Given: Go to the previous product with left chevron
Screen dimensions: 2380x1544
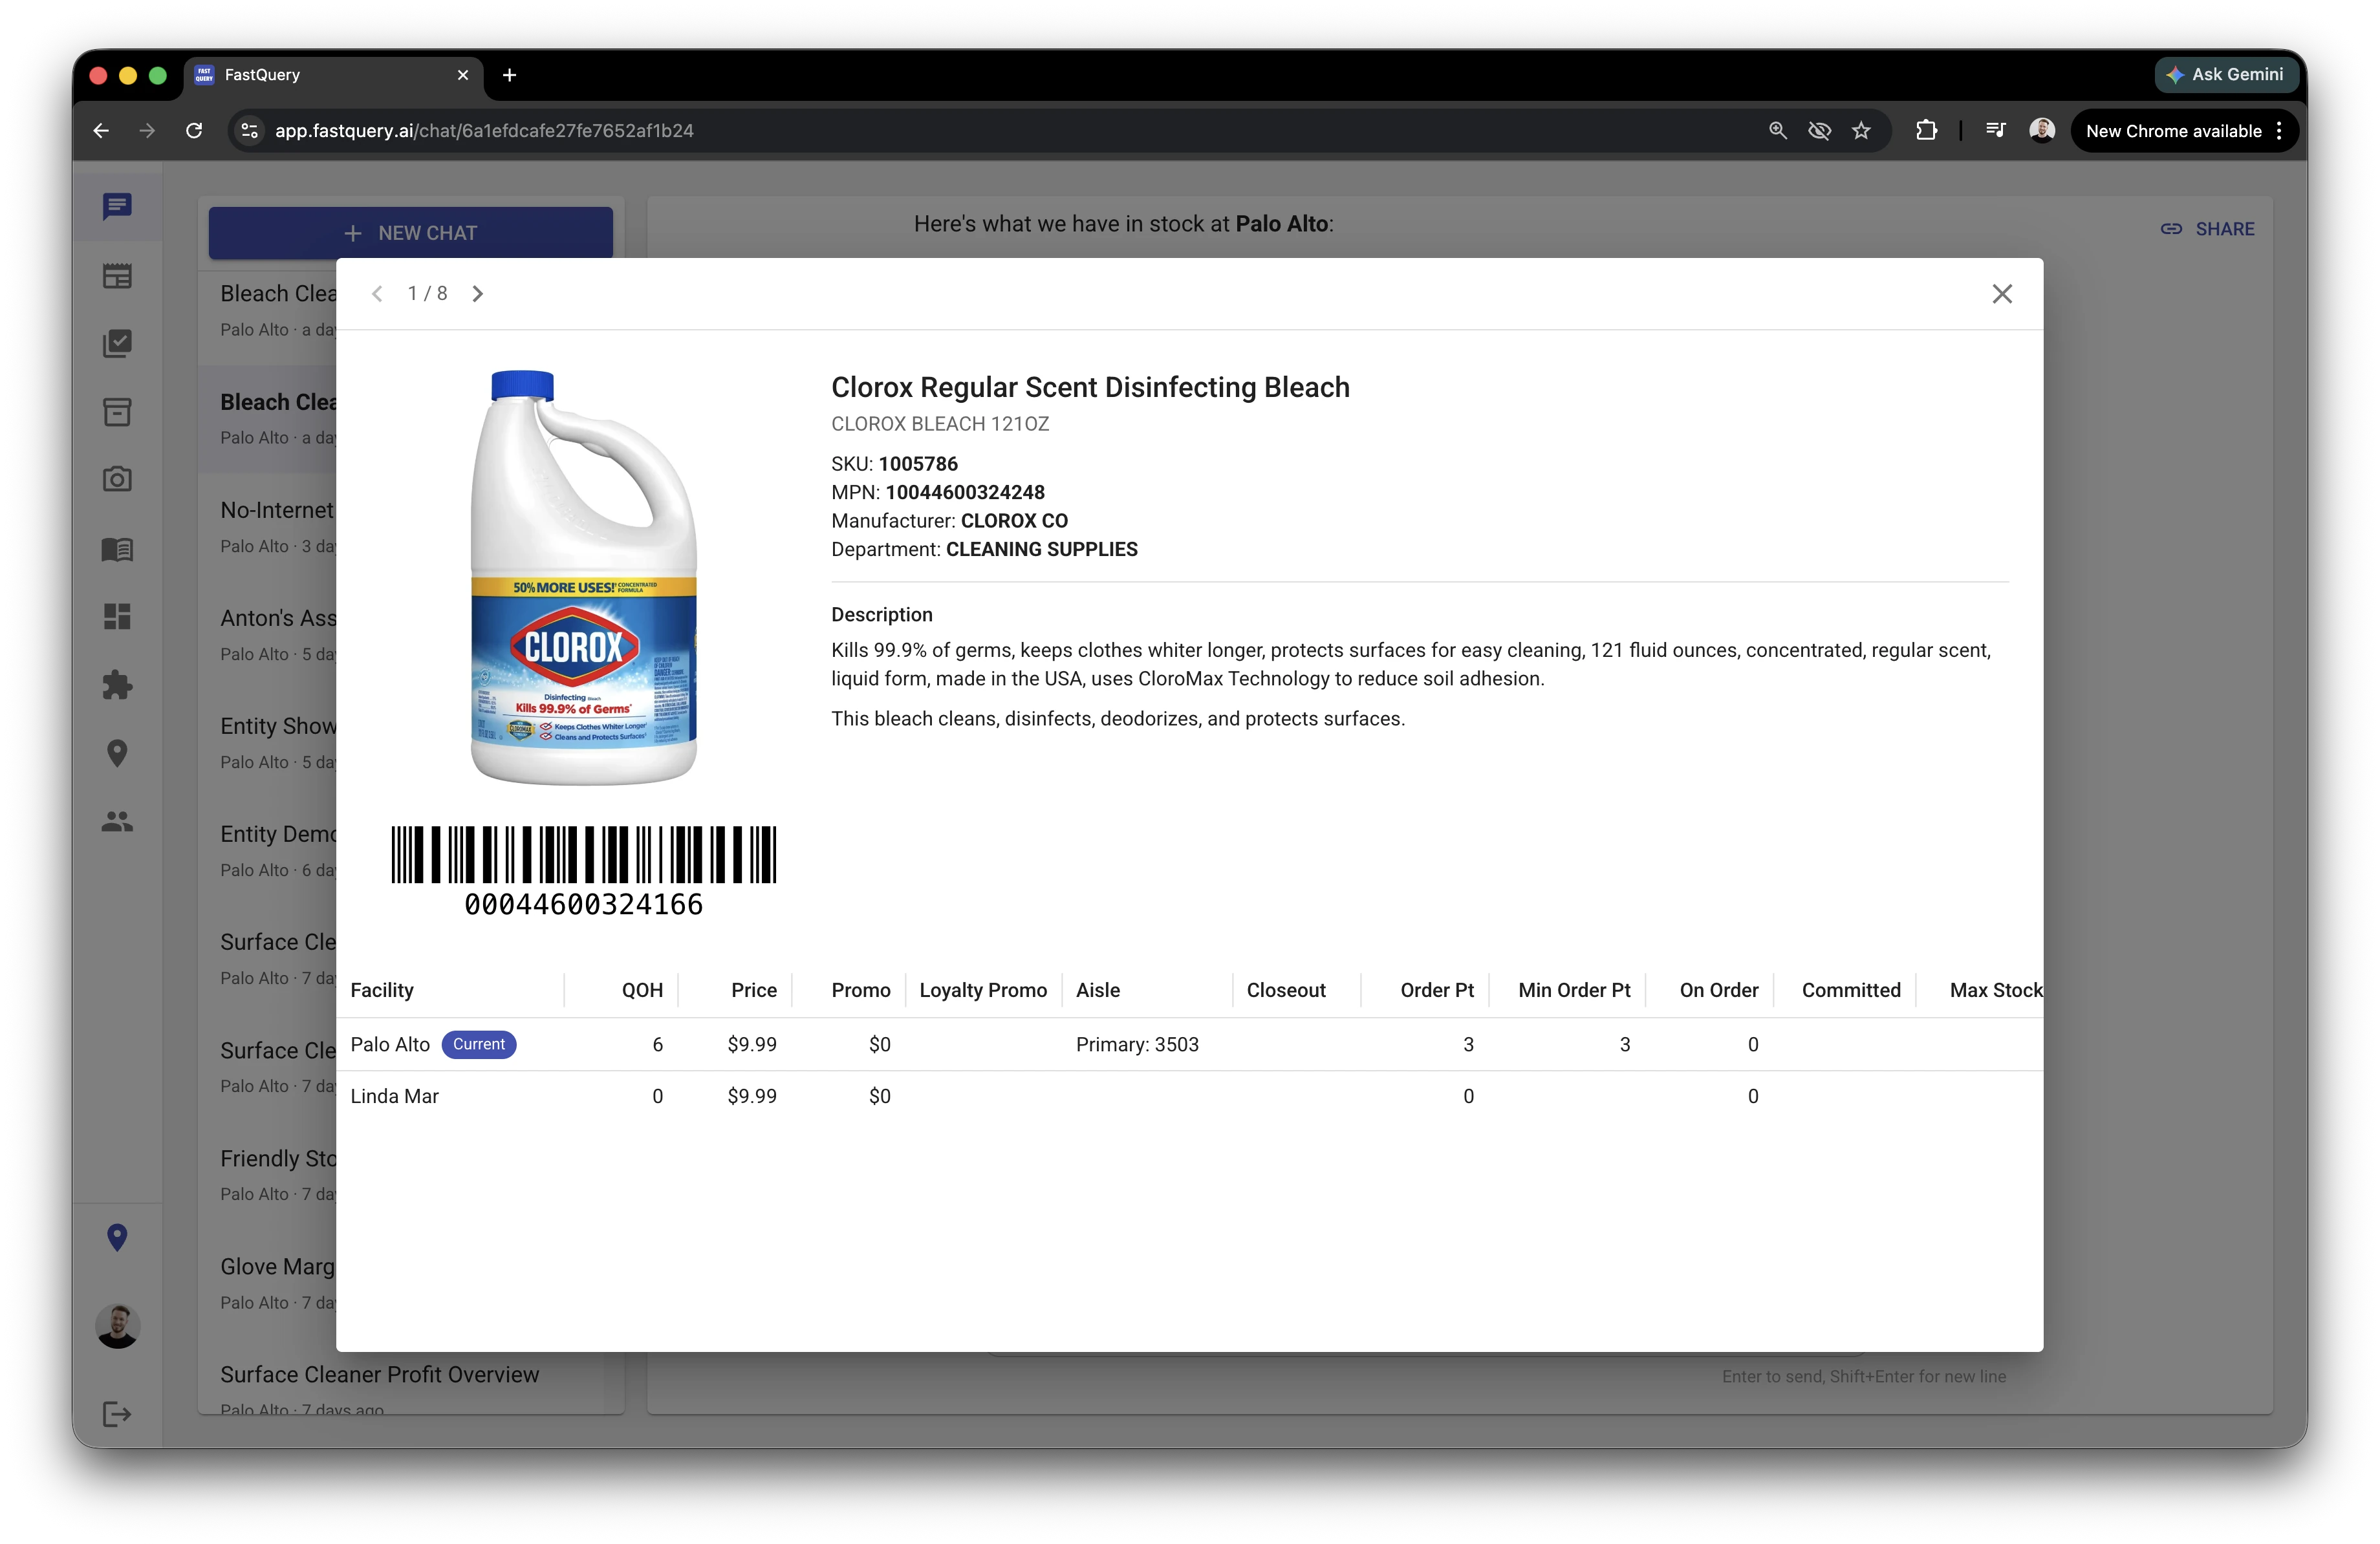Looking at the screenshot, I should click(377, 294).
